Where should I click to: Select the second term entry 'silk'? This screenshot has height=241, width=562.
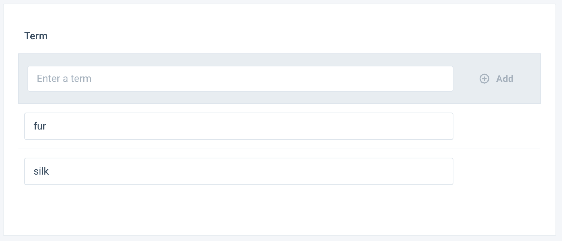click(x=239, y=171)
